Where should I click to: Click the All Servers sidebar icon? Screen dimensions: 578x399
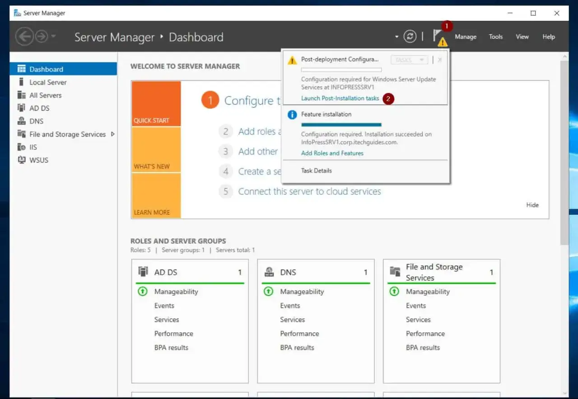(x=21, y=95)
